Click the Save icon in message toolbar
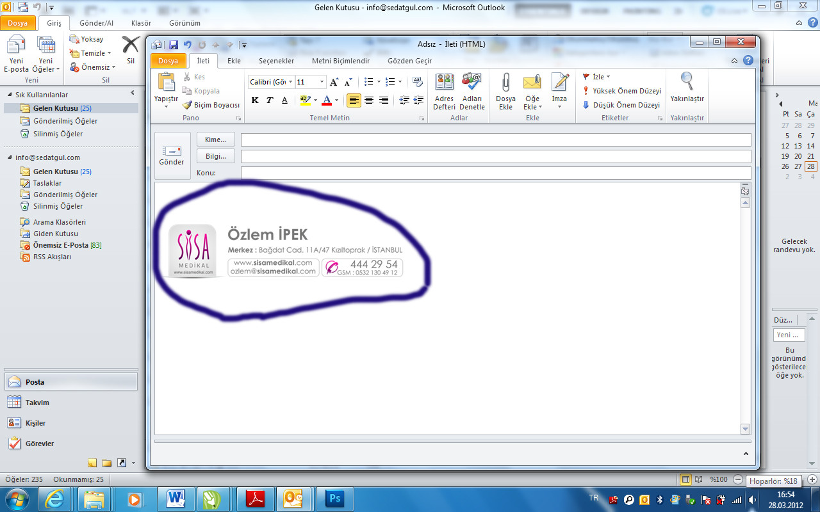This screenshot has height=512, width=820. pos(173,45)
